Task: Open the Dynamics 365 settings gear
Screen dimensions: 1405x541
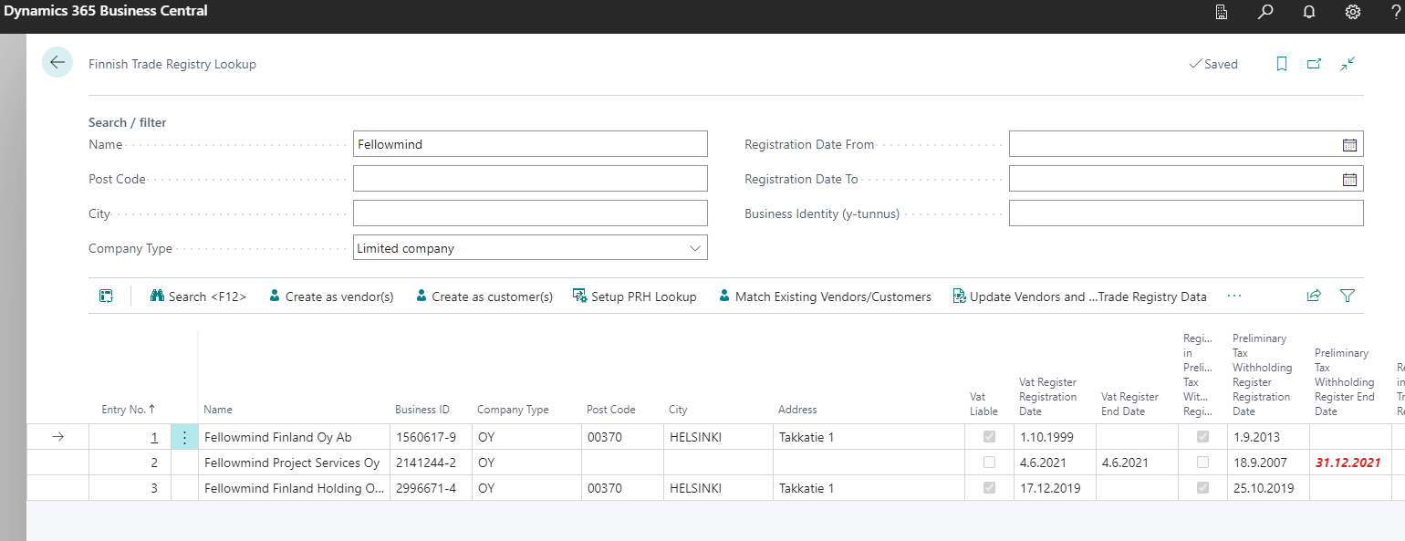Action: pyautogui.click(x=1352, y=13)
